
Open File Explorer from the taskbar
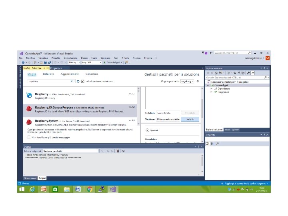pos(67,189)
